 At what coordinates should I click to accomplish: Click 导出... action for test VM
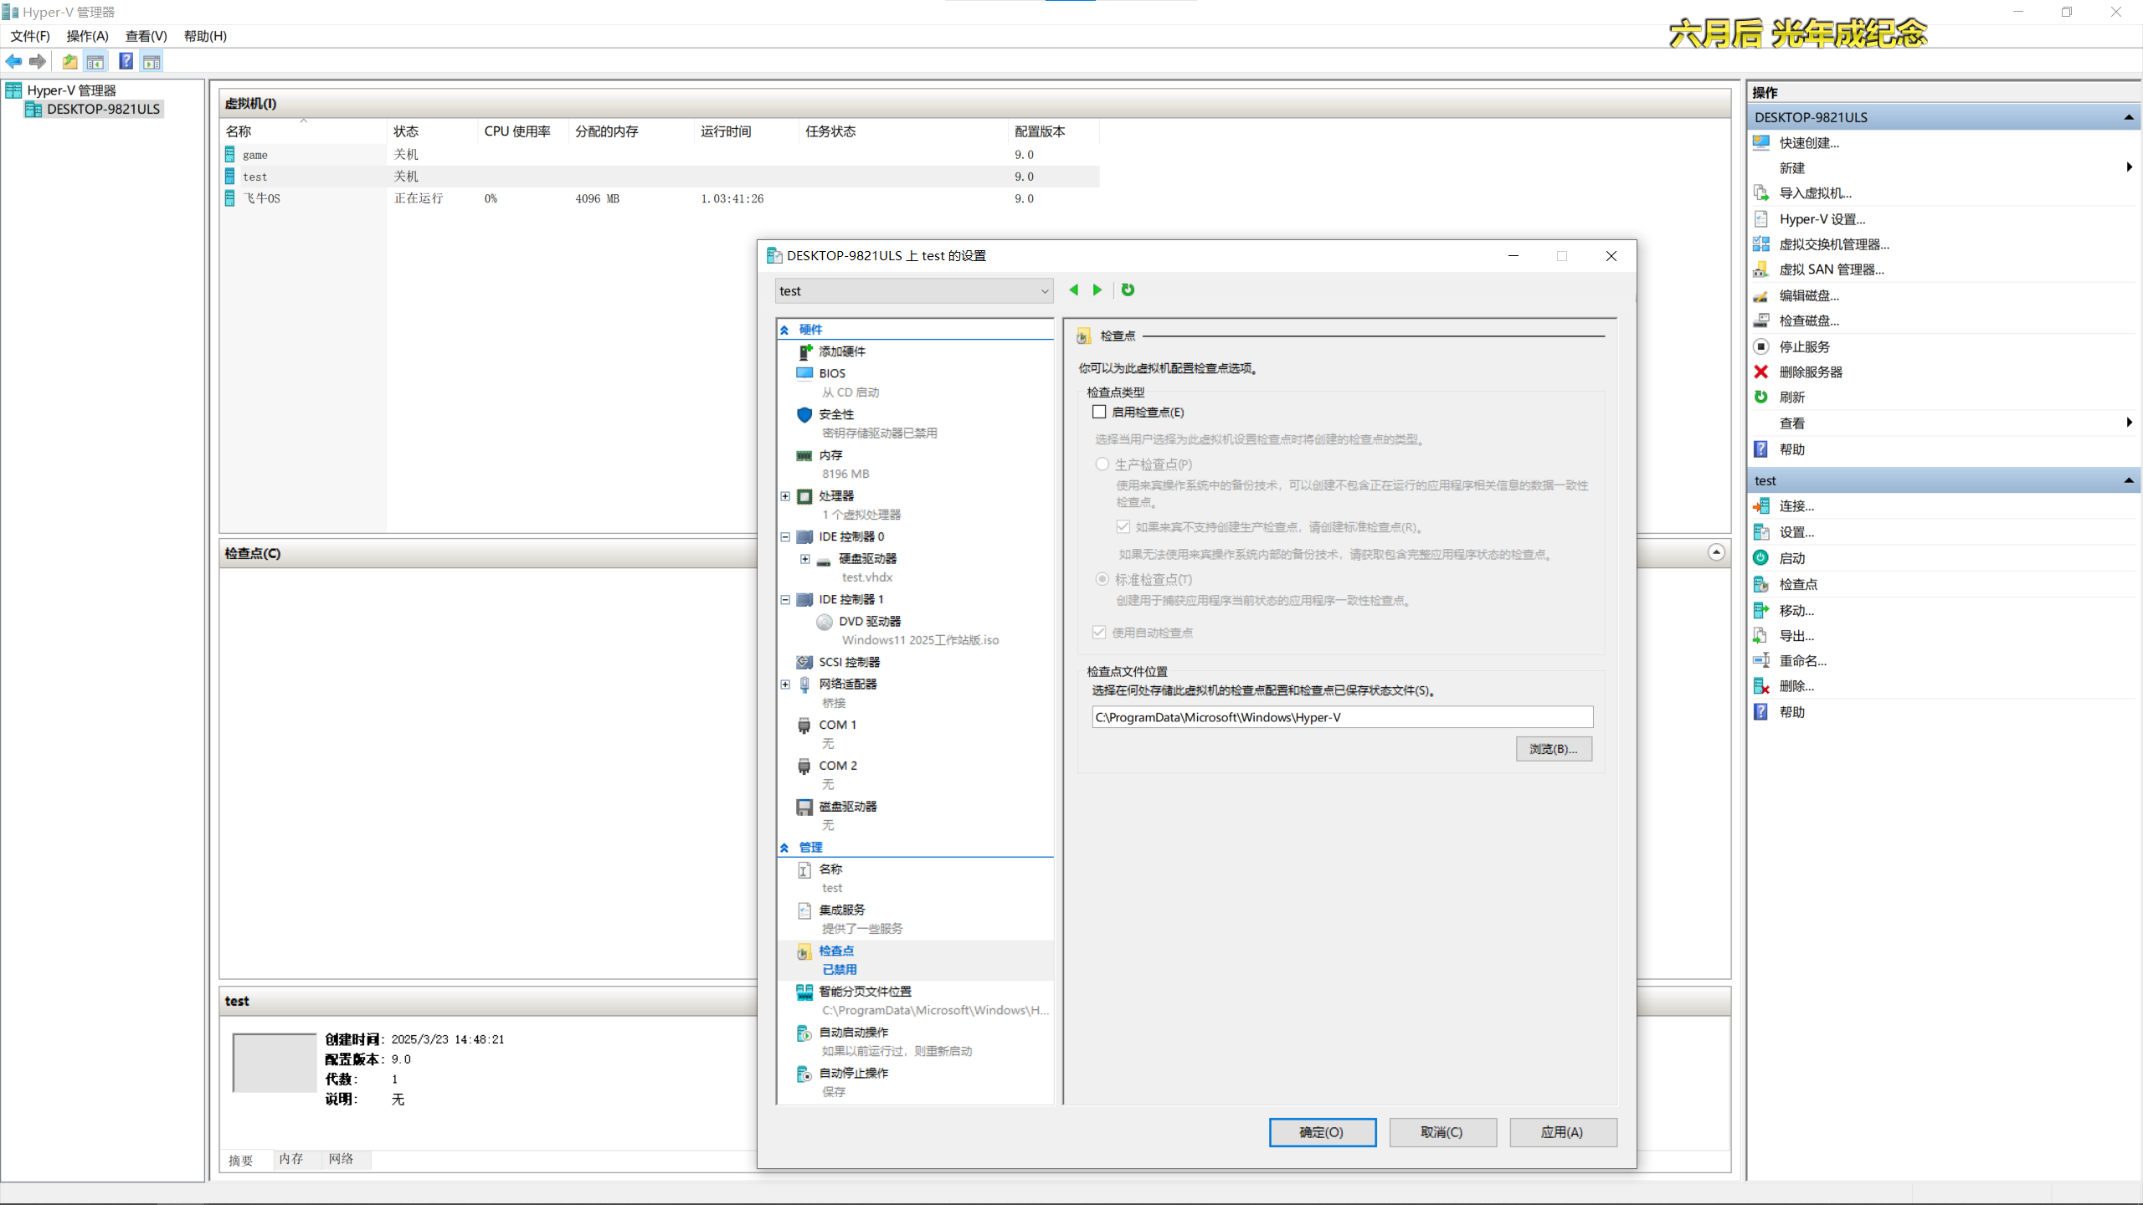point(1796,636)
